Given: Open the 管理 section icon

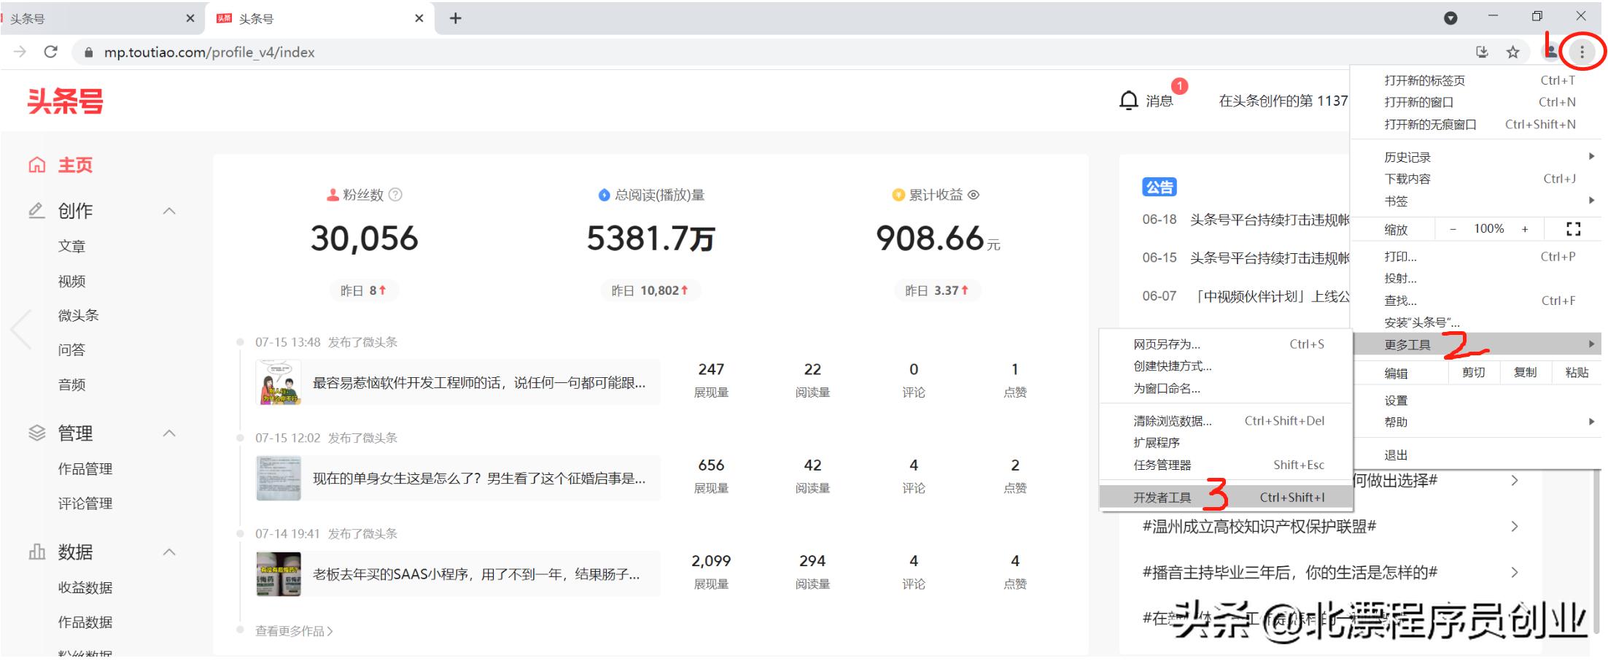Looking at the screenshot, I should click(x=36, y=432).
